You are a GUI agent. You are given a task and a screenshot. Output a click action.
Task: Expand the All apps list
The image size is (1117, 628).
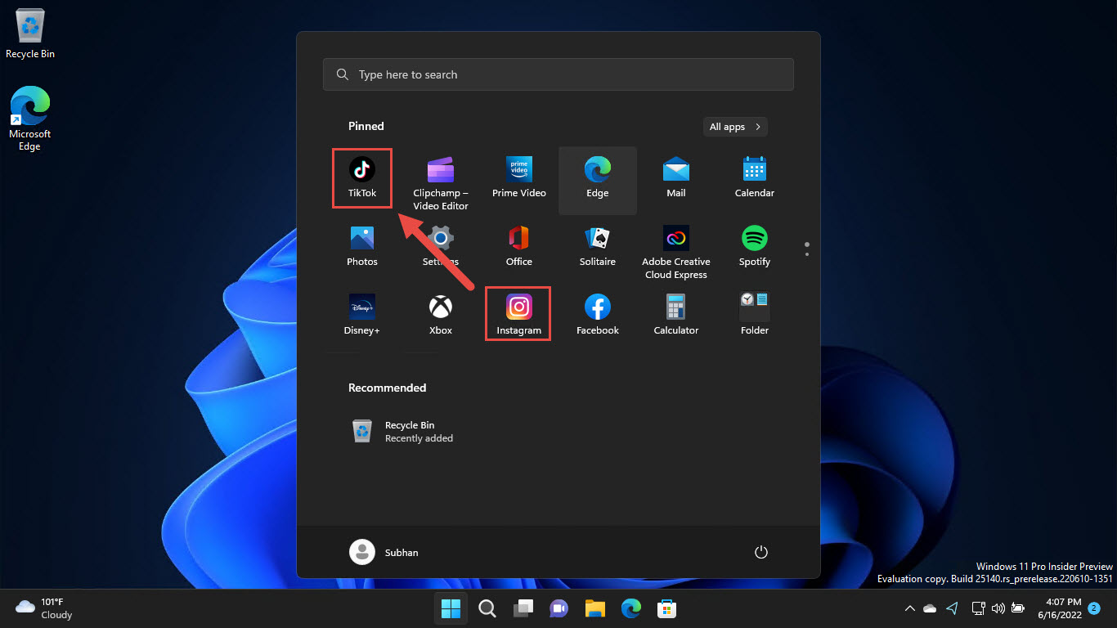(734, 126)
